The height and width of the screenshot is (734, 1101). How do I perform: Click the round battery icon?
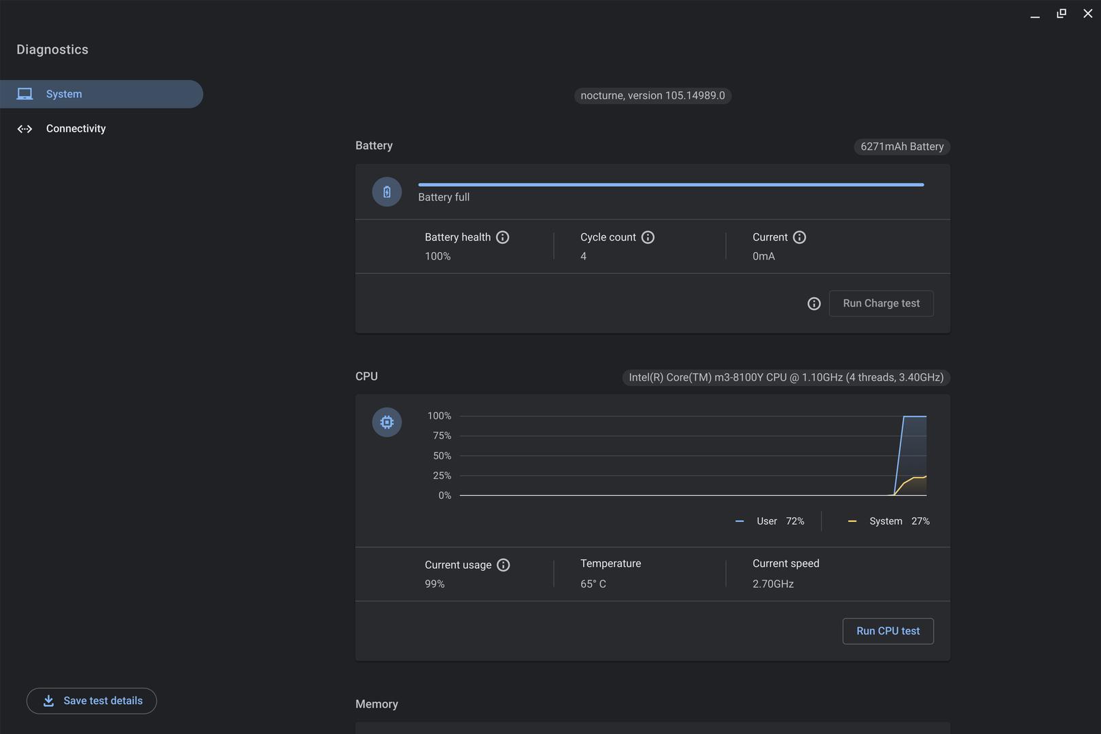click(387, 192)
